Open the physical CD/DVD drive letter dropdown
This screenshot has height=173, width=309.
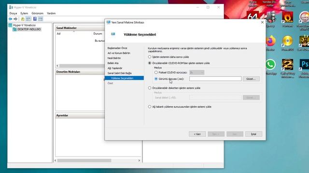[197, 73]
